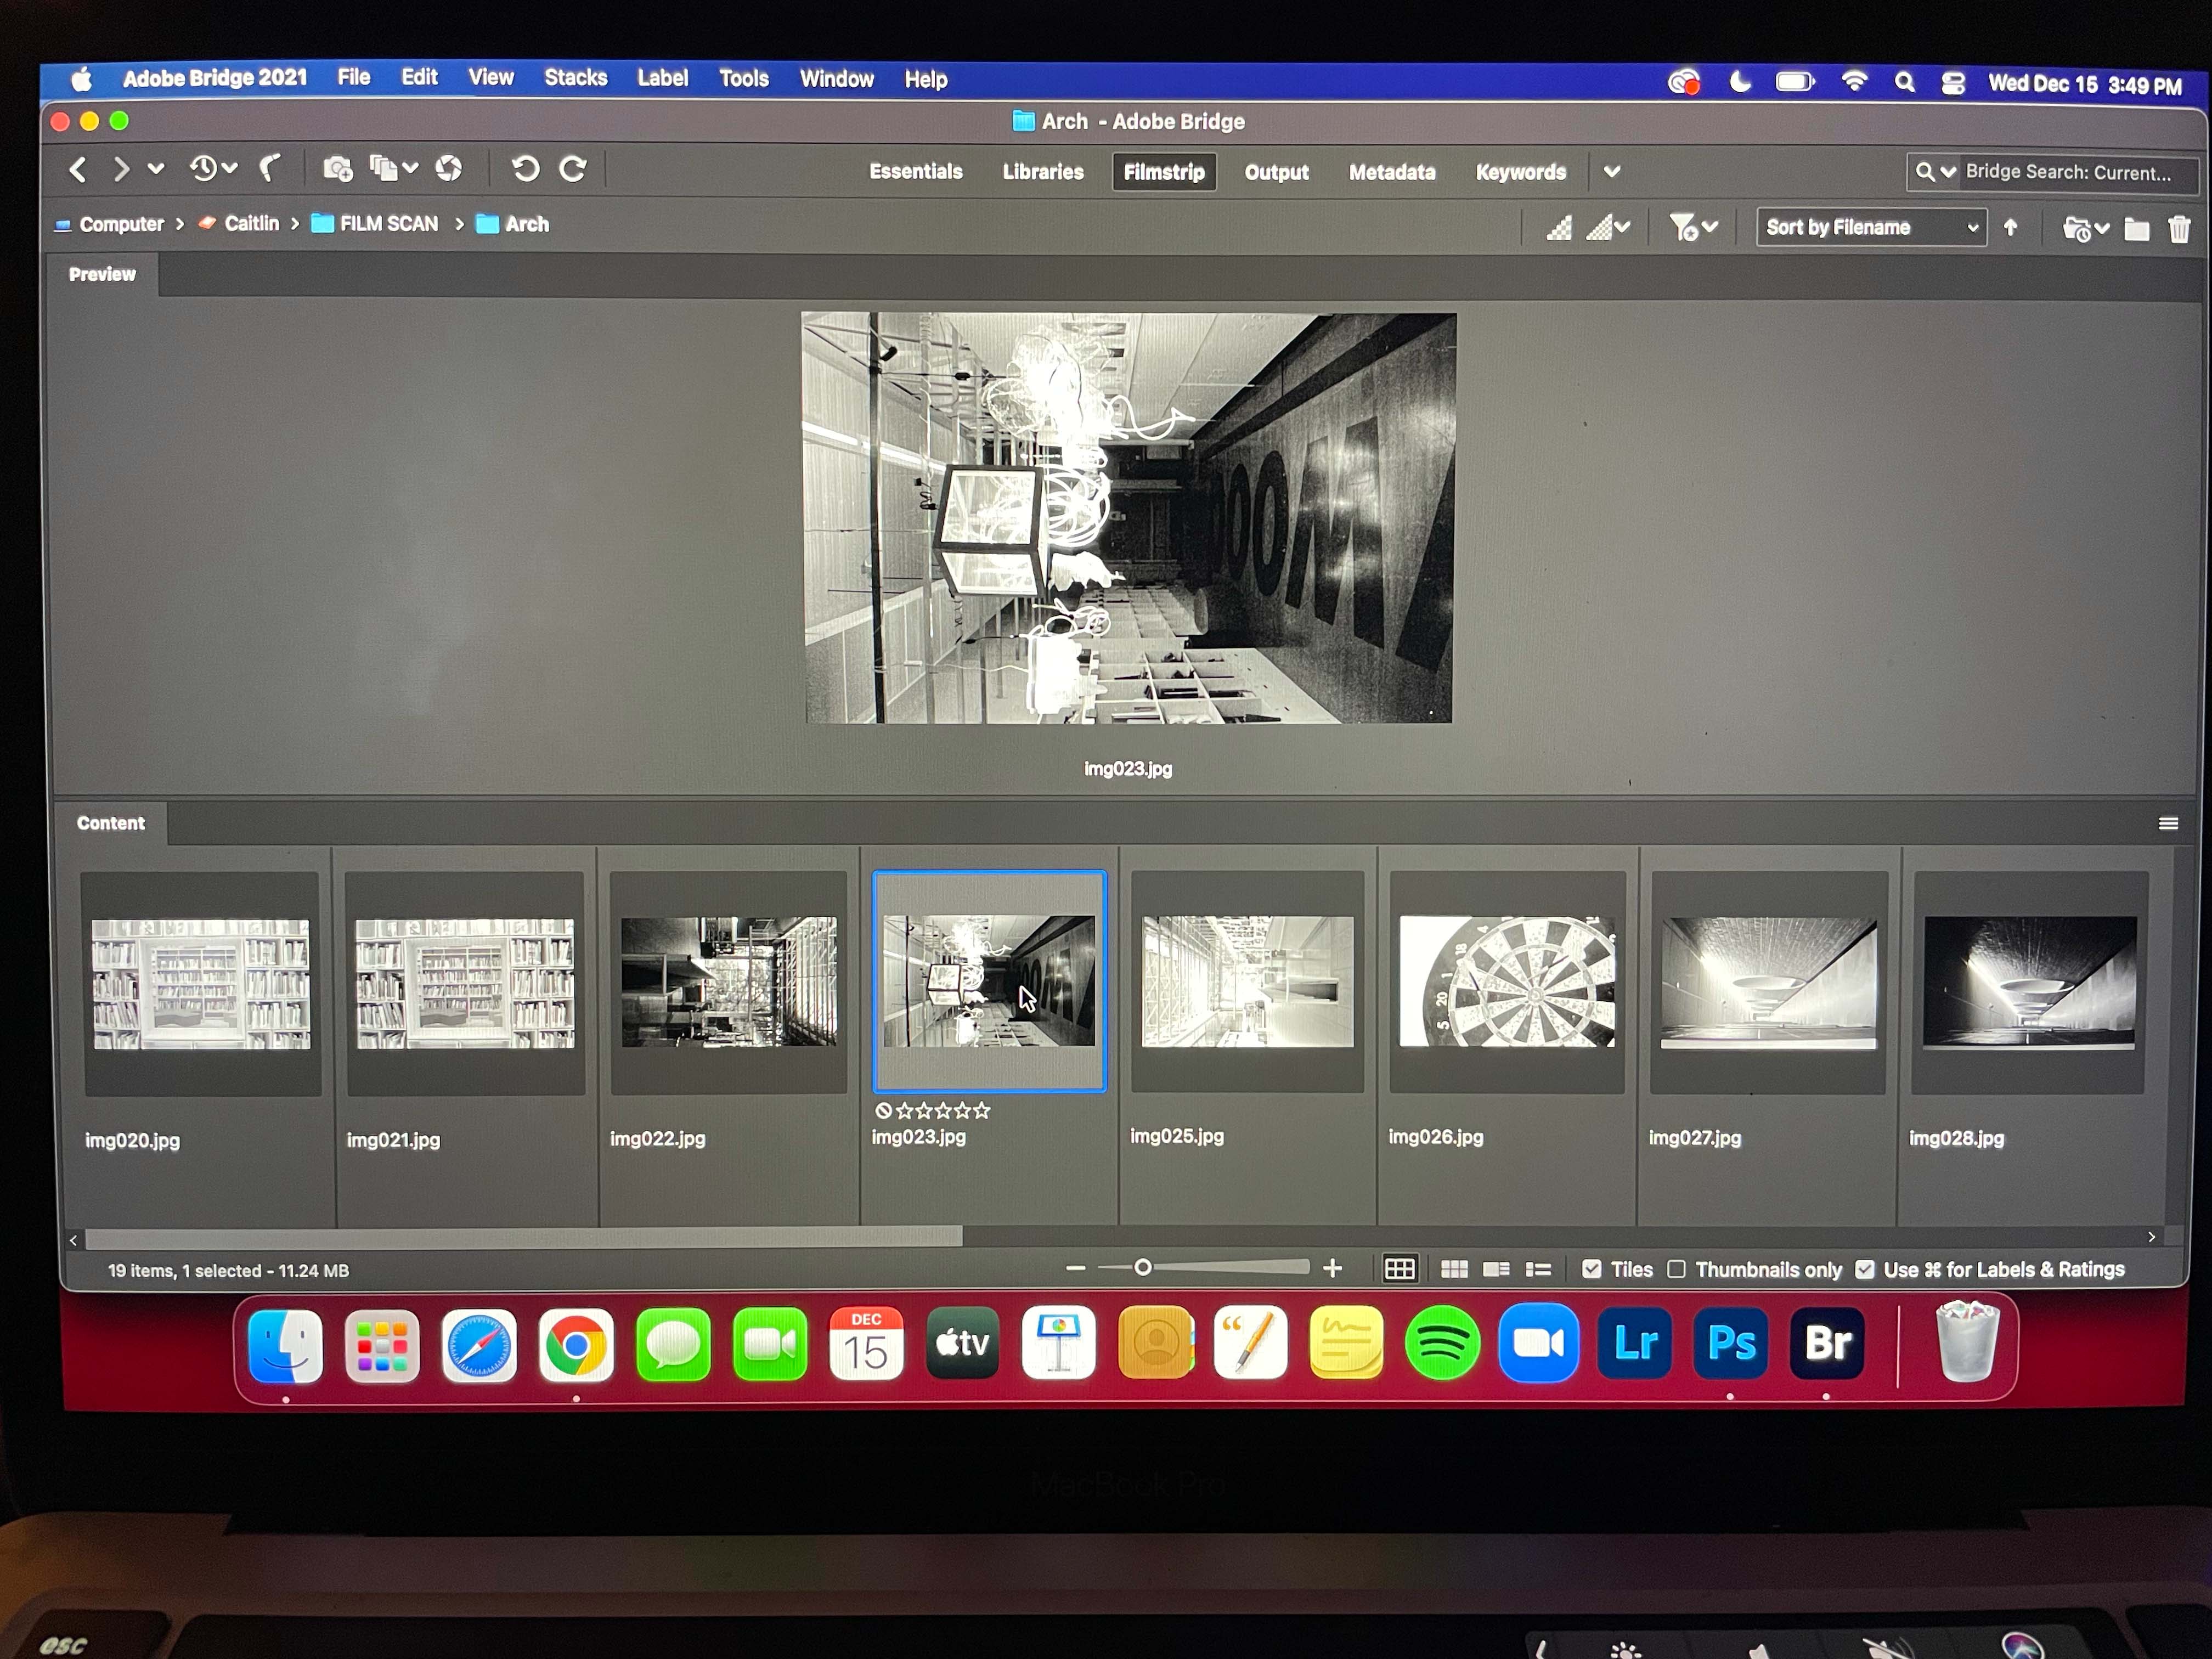Switch to List view icon
The height and width of the screenshot is (1659, 2212).
click(1538, 1270)
